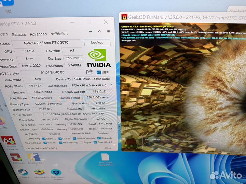The height and width of the screenshot is (184, 246).
Task: Switch to the Validation tab
Action: pos(59,34)
